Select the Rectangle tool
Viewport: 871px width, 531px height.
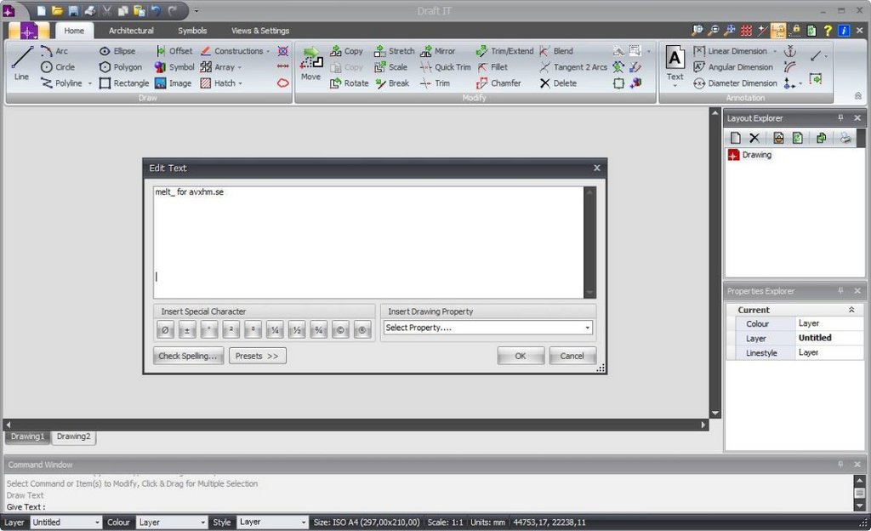click(124, 83)
